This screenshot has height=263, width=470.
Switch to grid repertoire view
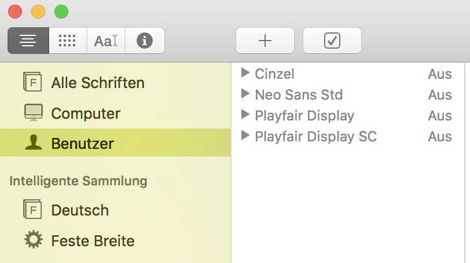67,41
